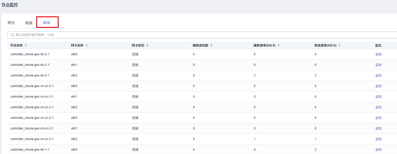The image size is (397, 154).
Task: Sort by 接收速率(KB/S) column arrows
Action: pyautogui.click(x=279, y=45)
